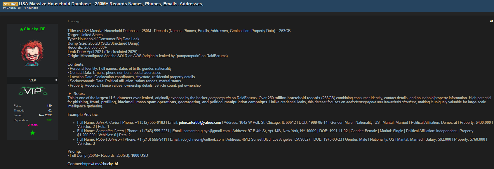The height and width of the screenshot is (169, 494).
Task: Open the reputation score 162
Action: click(49, 120)
